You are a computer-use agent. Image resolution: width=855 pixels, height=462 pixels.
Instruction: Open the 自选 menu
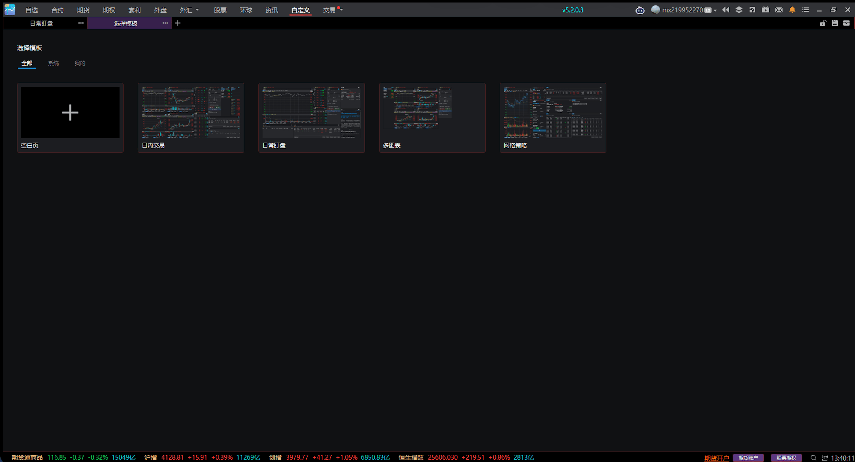pyautogui.click(x=32, y=10)
